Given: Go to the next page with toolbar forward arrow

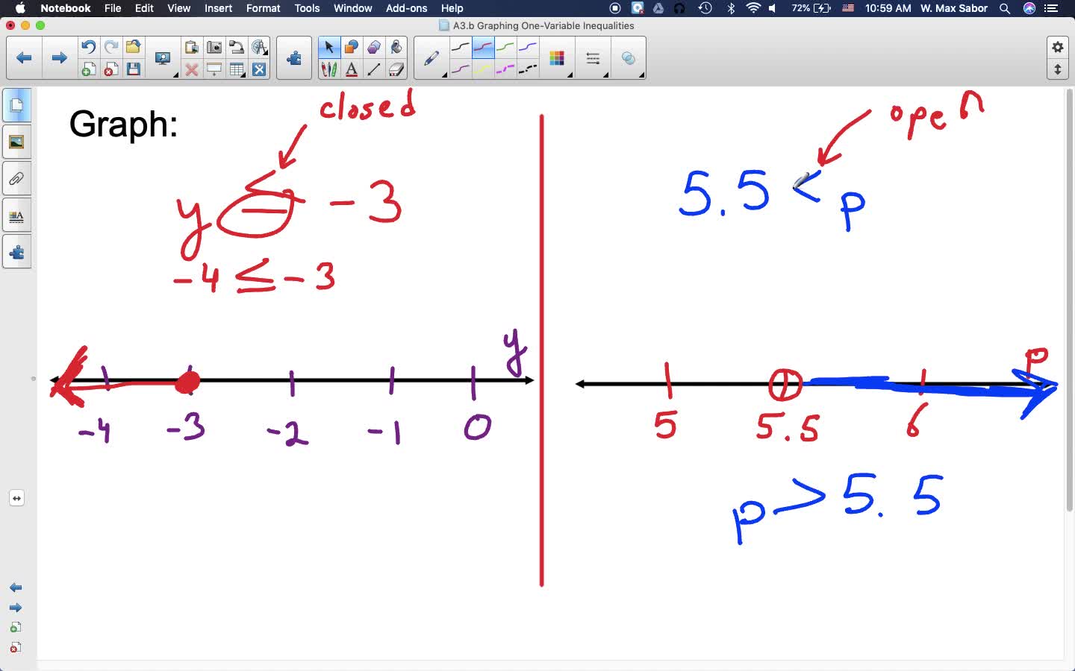Looking at the screenshot, I should click(59, 57).
